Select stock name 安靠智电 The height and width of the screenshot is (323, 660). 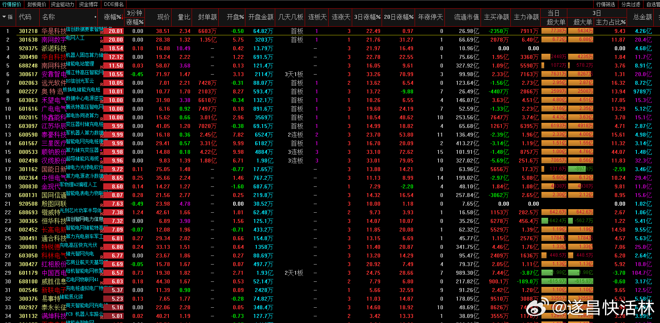pyautogui.click(x=54, y=74)
